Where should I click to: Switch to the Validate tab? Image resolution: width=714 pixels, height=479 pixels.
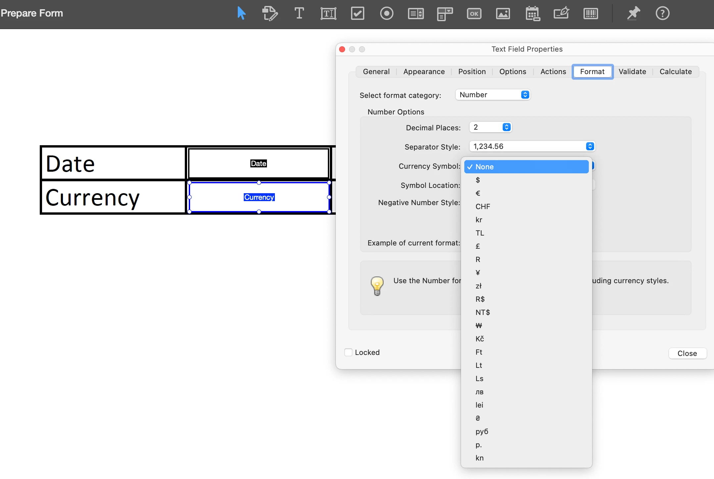click(x=632, y=72)
